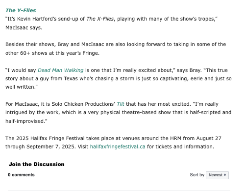Click the italic The X-Files text
Image resolution: width=245 pixels, height=191 pixels.
pyautogui.click(x=100, y=19)
